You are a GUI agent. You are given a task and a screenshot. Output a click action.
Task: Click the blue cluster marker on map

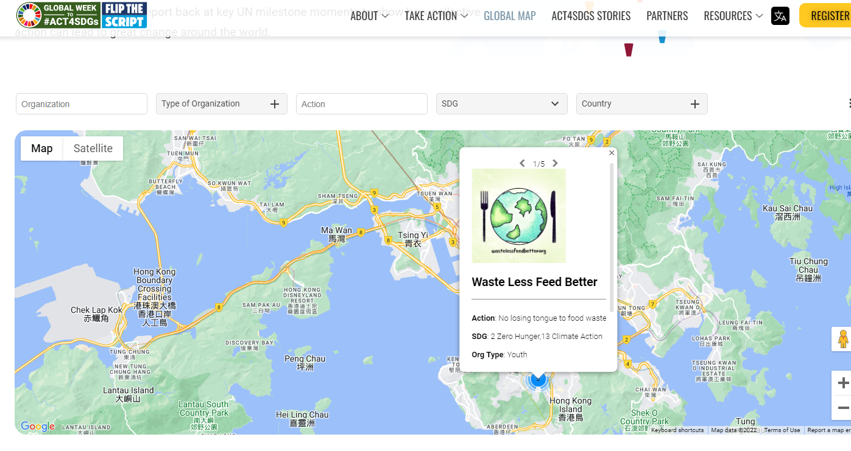pos(537,380)
